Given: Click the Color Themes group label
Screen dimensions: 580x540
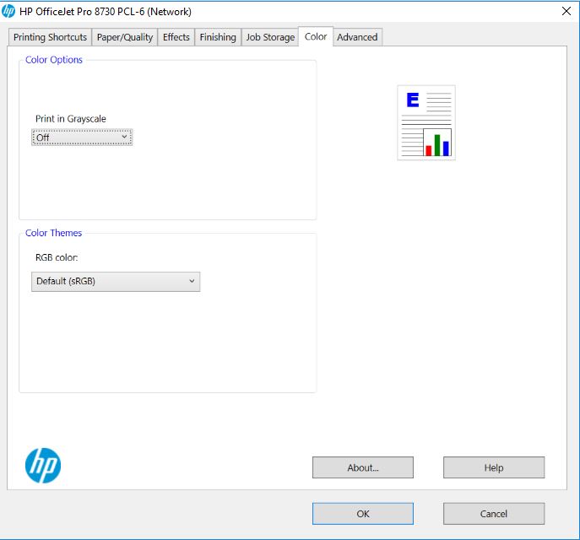Looking at the screenshot, I should tap(54, 234).
